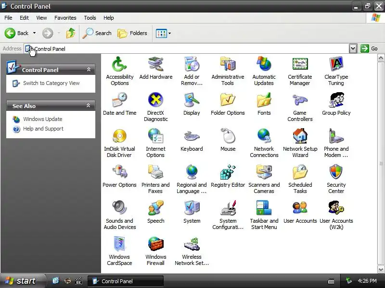
Task: Open the Add Hardware wizard icon
Action: 155,64
